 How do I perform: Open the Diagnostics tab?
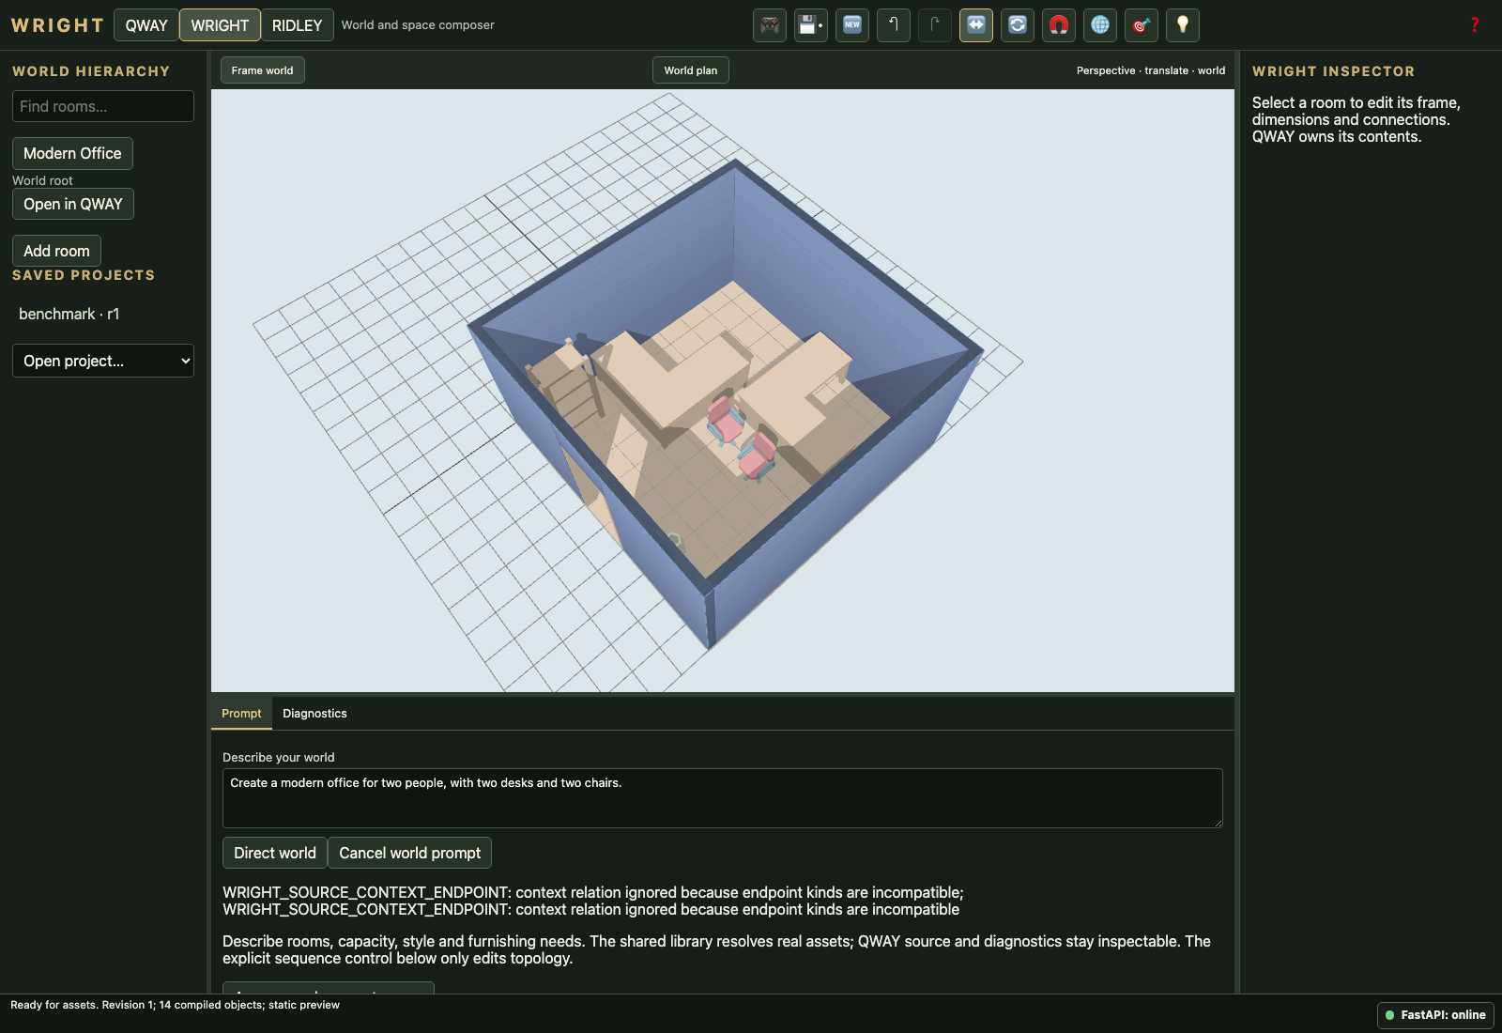314,714
